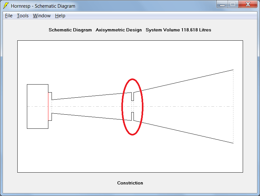Viewport: 260px width, 196px height.
Task: Minimize the Schematic Diagram window
Action: click(x=222, y=4)
